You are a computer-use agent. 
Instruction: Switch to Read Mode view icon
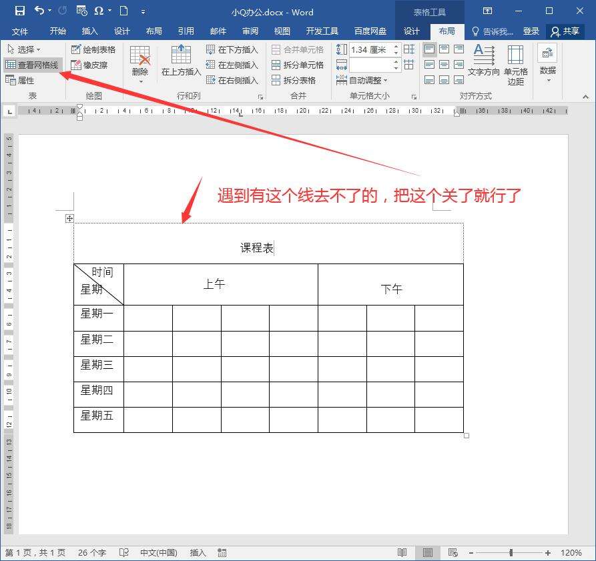402,552
